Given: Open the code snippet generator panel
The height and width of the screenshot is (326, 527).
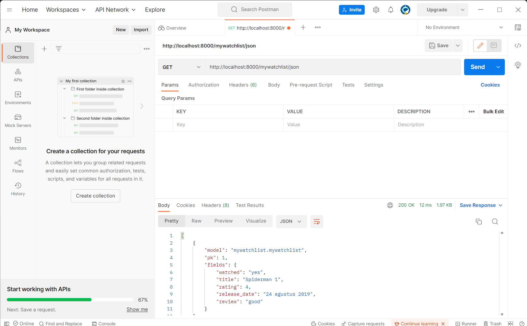Looking at the screenshot, I should pyautogui.click(x=518, y=46).
